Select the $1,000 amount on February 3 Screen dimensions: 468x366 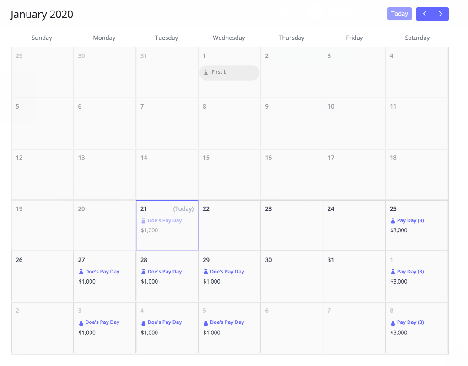tap(87, 333)
